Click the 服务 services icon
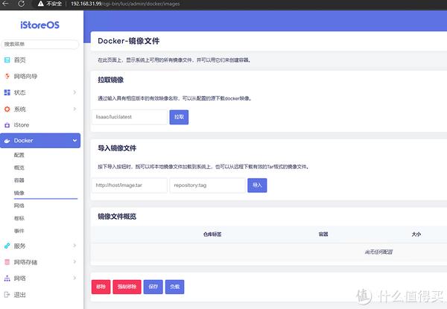Image resolution: width=447 pixels, height=309 pixels. [7, 246]
